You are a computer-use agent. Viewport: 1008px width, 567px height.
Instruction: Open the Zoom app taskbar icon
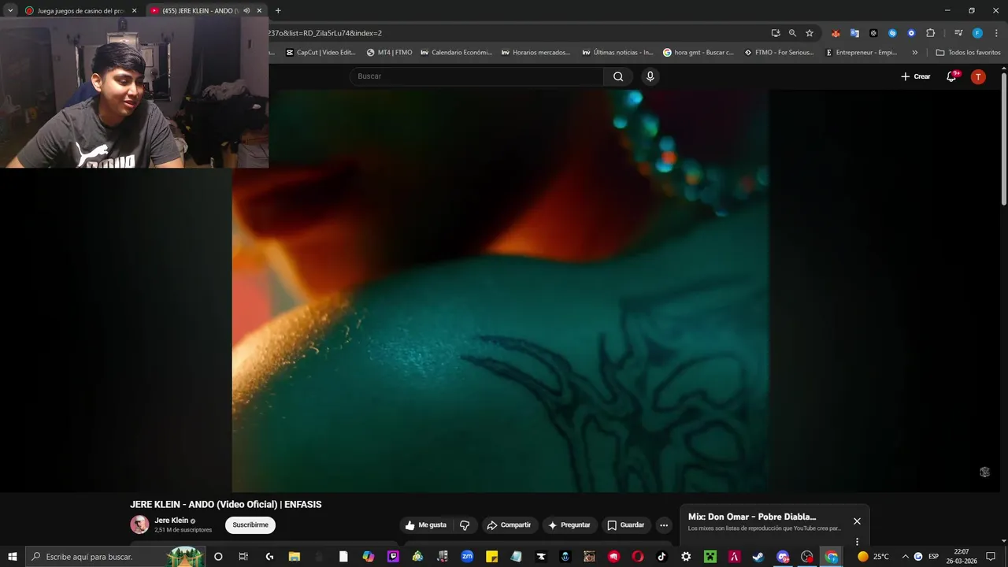pos(467,557)
